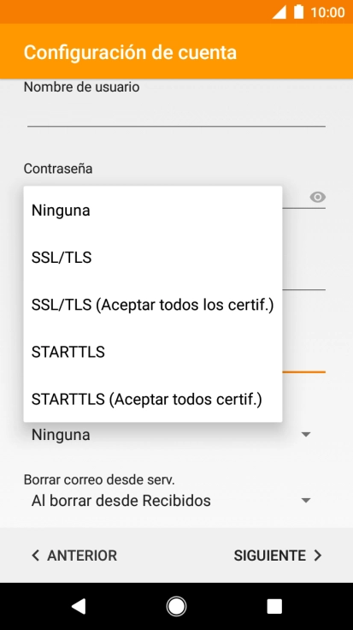353x630 pixels.
Task: Tap the battery icon in status bar
Action: (x=299, y=12)
